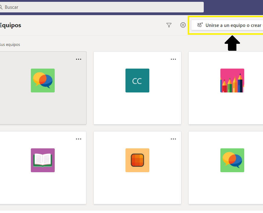The width and height of the screenshot is (263, 213).
Task: Click the search magnifier icon
Action: (1, 7)
